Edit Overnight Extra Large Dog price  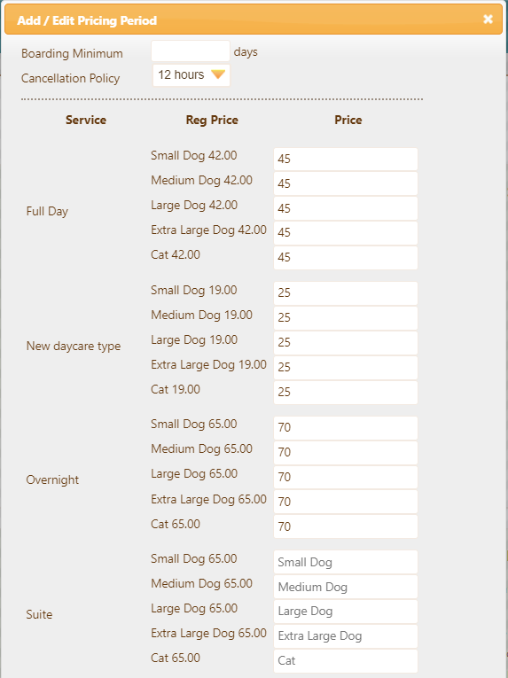coord(346,502)
